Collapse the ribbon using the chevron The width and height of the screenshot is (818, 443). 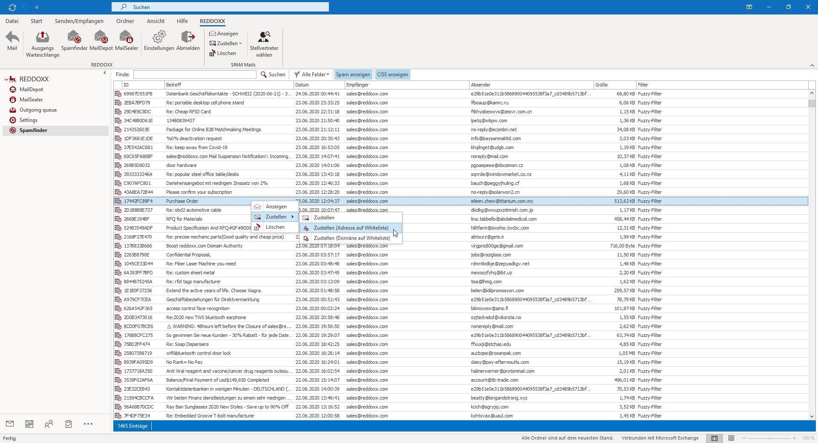point(812,65)
